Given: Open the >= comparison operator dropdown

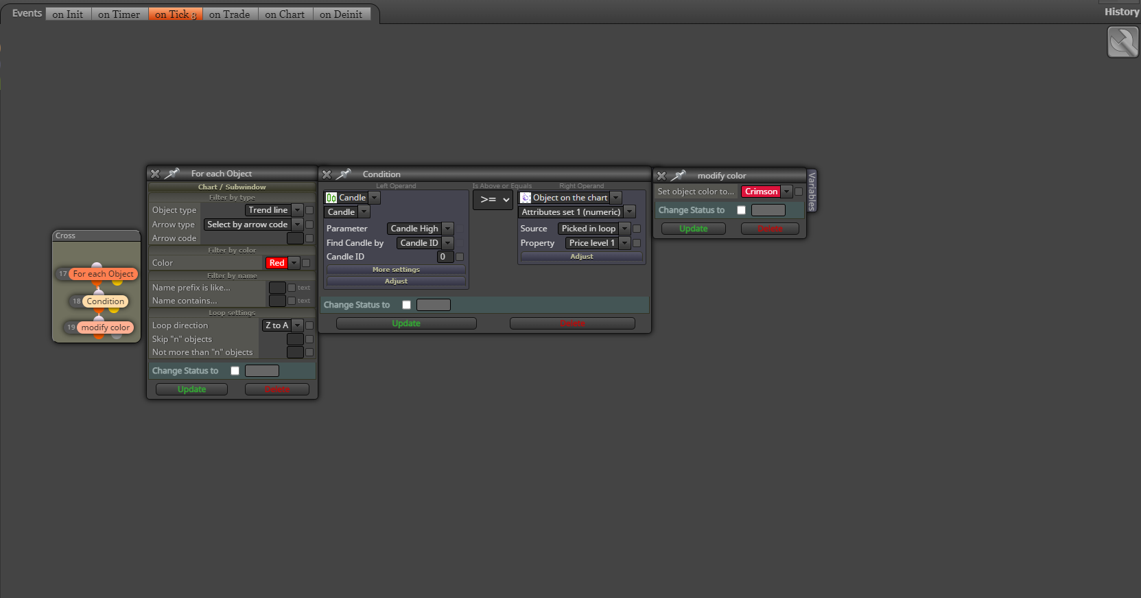Looking at the screenshot, I should point(493,200).
